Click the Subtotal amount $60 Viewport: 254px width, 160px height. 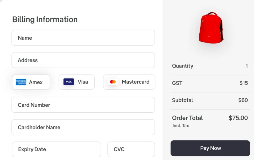(x=243, y=100)
